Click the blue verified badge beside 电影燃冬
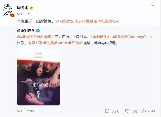 pos(38,31)
